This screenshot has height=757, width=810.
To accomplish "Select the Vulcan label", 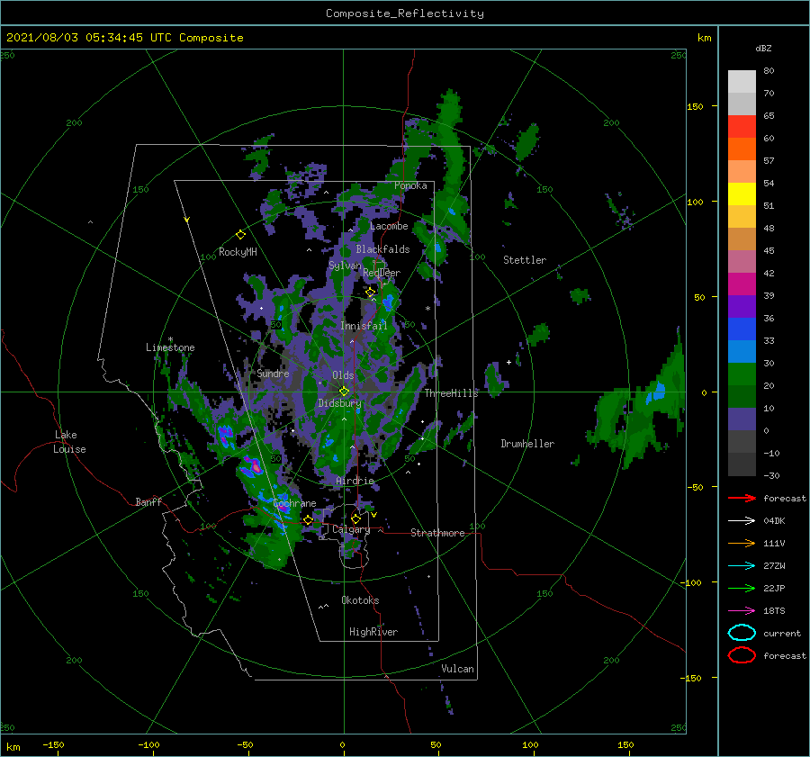I will 457,669.
